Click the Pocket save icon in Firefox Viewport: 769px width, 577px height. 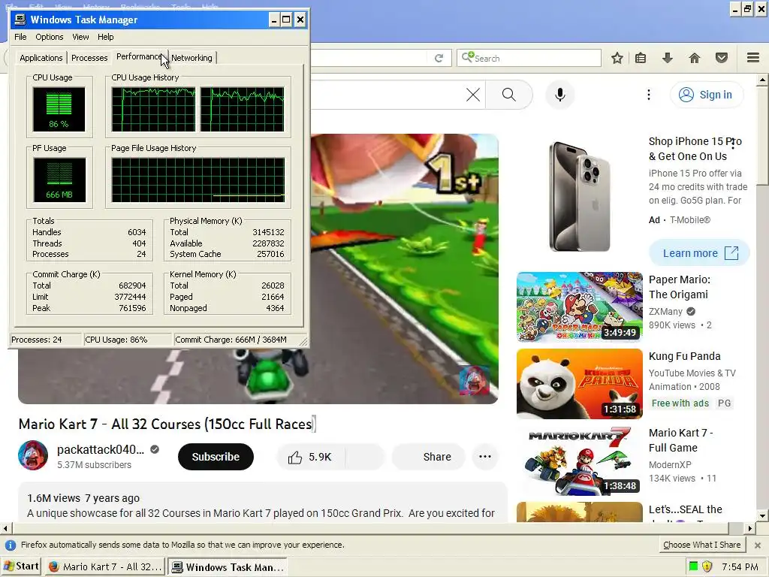pos(722,58)
